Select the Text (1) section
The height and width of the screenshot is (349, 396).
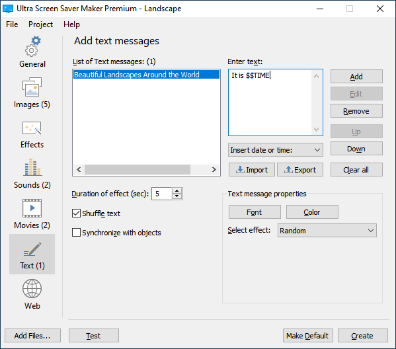(x=32, y=254)
